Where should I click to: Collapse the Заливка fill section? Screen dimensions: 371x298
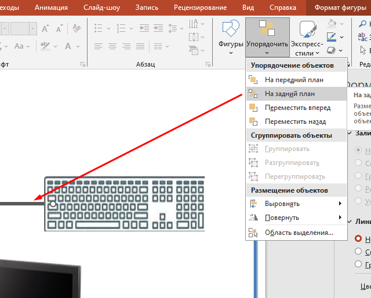tap(350, 133)
